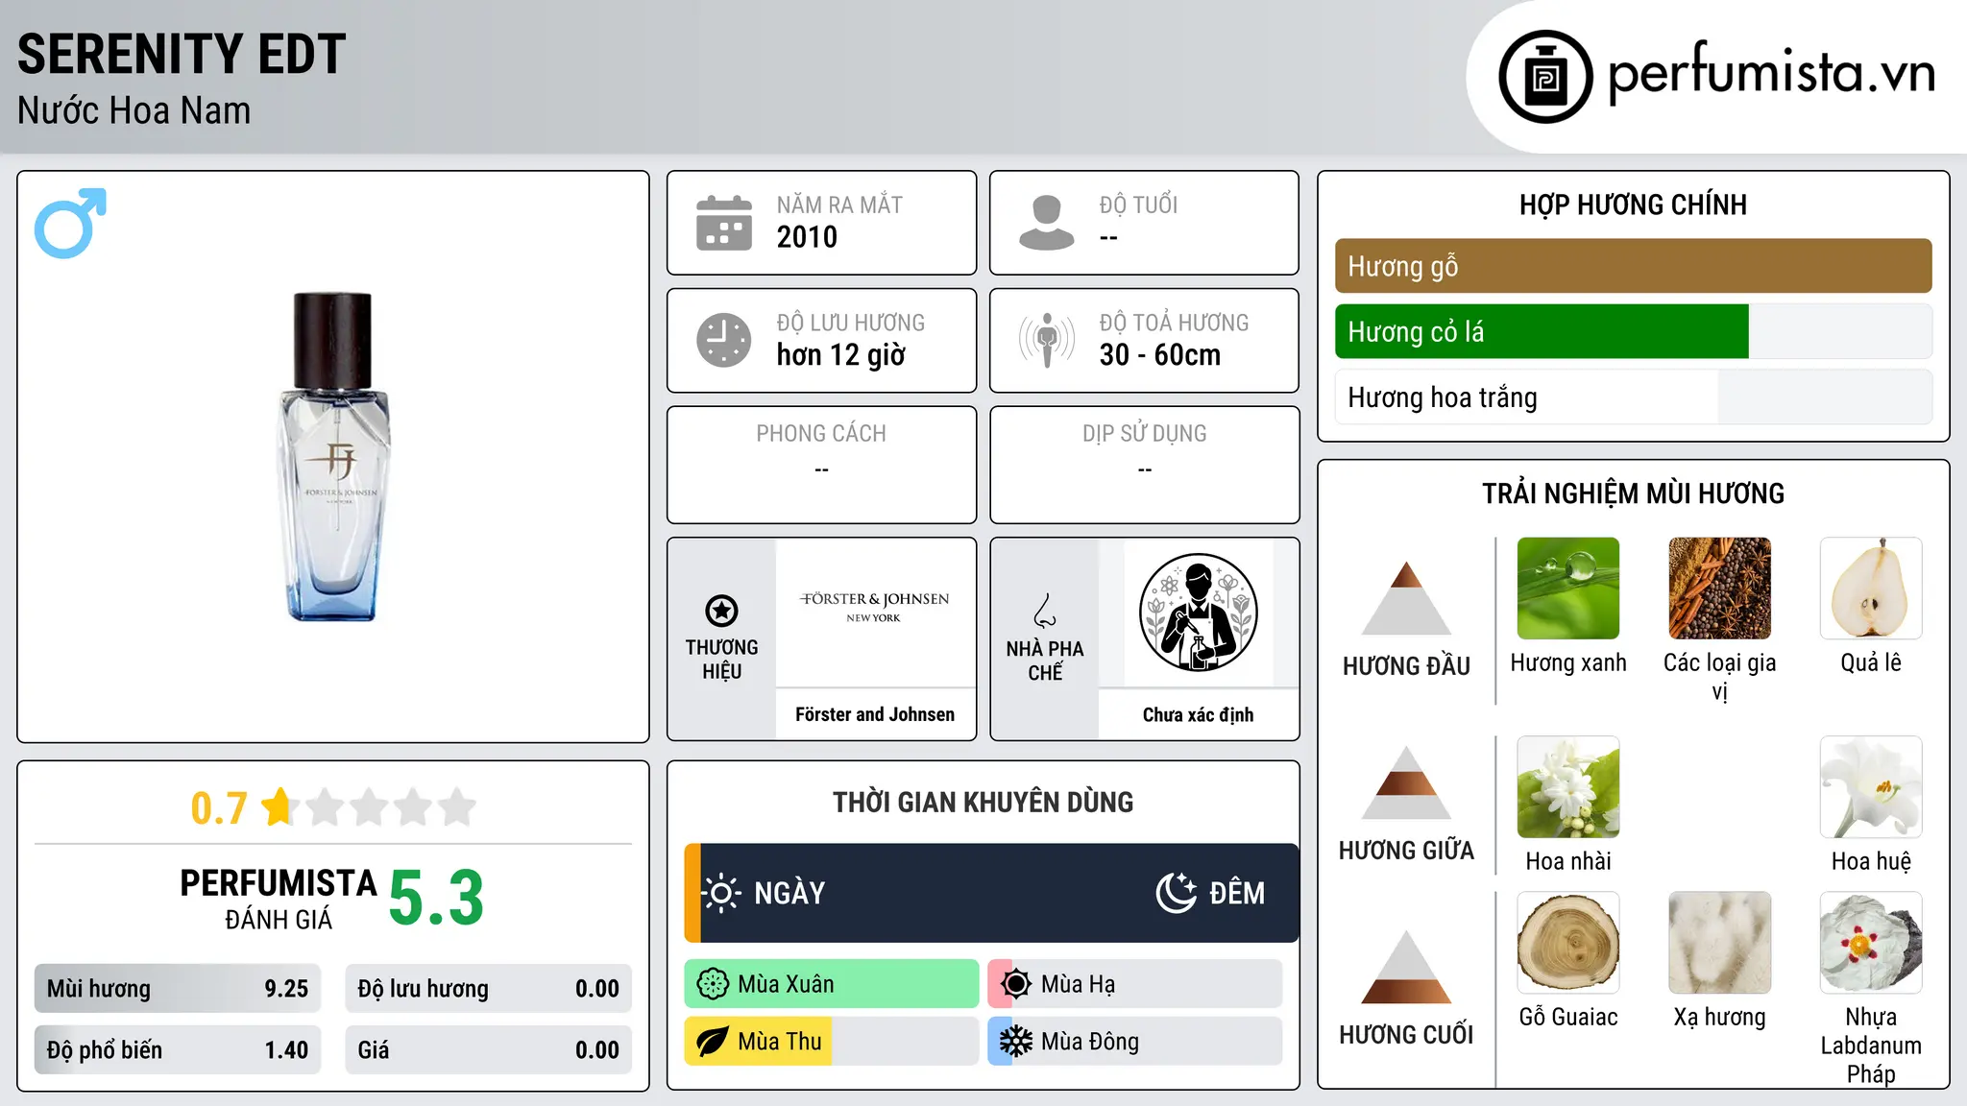Click the SERENITY EDT title

point(182,54)
